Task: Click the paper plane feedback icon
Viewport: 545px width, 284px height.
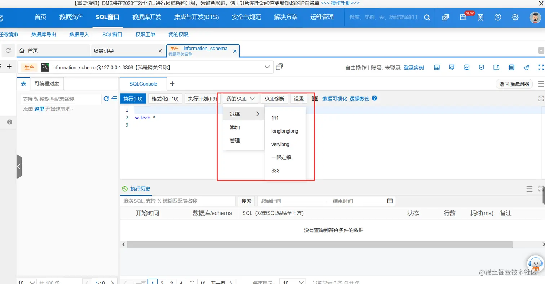Action: click(526, 67)
